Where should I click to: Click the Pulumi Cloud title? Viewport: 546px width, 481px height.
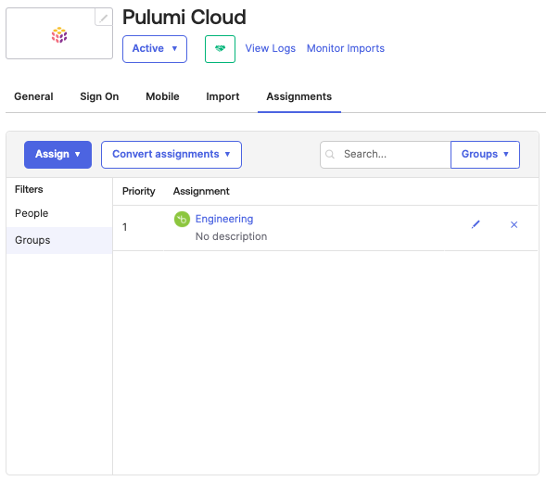[x=184, y=17]
